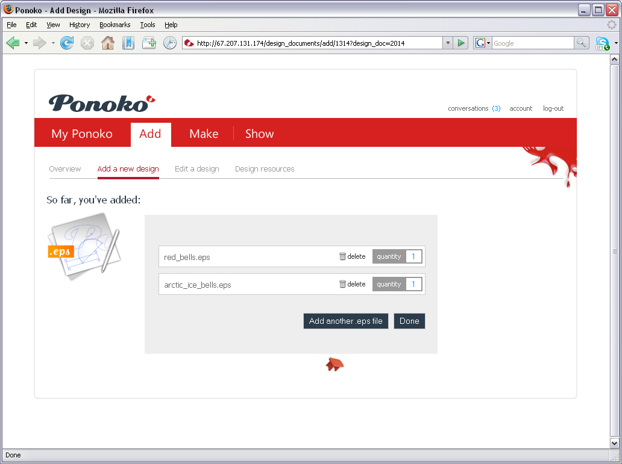The height and width of the screenshot is (464, 622).
Task: Click the trash icon for arctic_ice_bells.eps
Action: click(342, 284)
